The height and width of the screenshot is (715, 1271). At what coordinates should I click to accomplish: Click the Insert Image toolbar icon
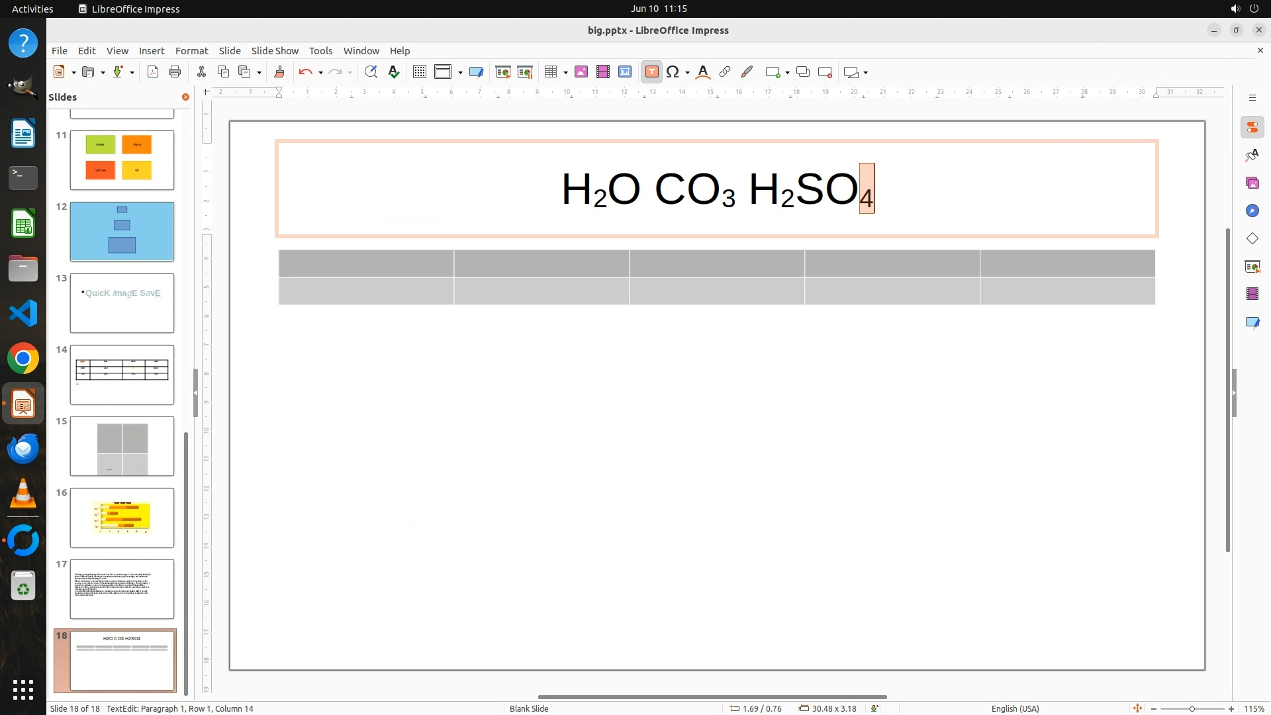tap(581, 72)
